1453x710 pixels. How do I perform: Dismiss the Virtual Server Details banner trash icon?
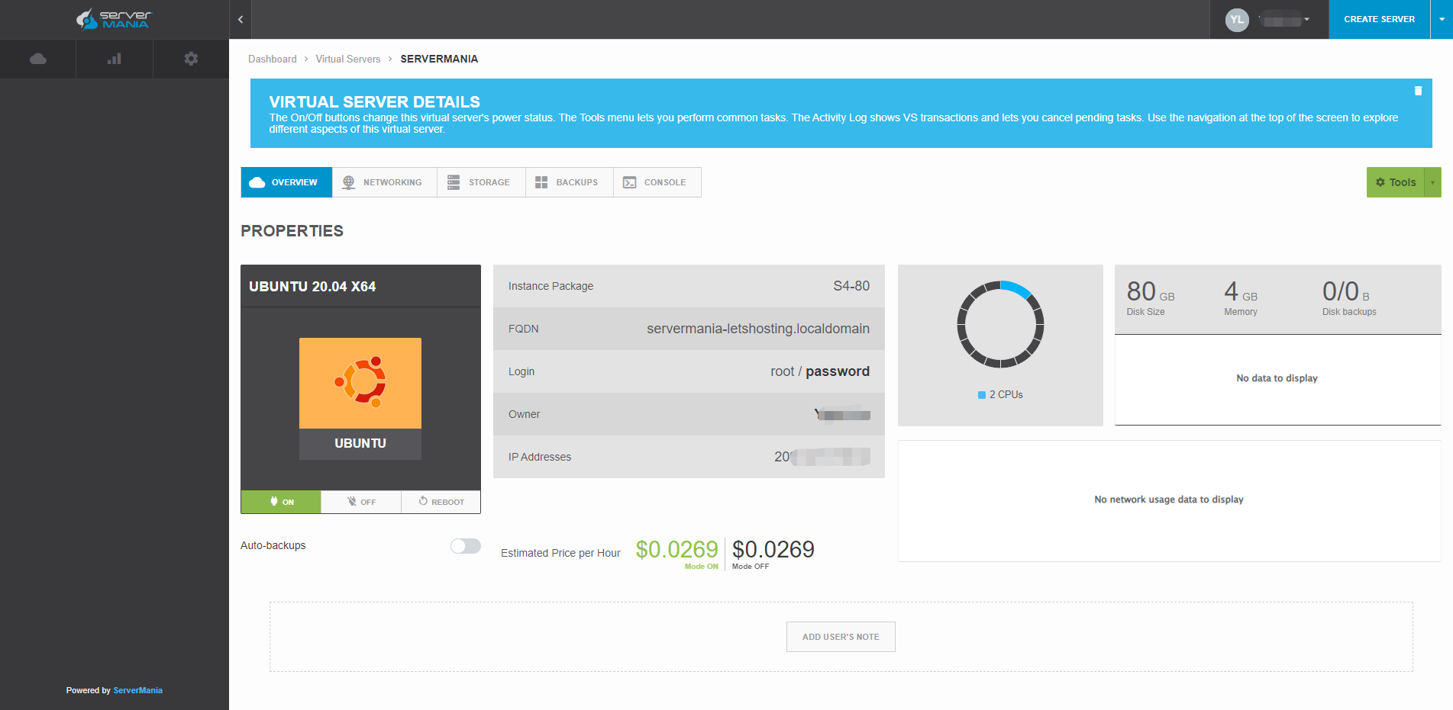(x=1418, y=91)
